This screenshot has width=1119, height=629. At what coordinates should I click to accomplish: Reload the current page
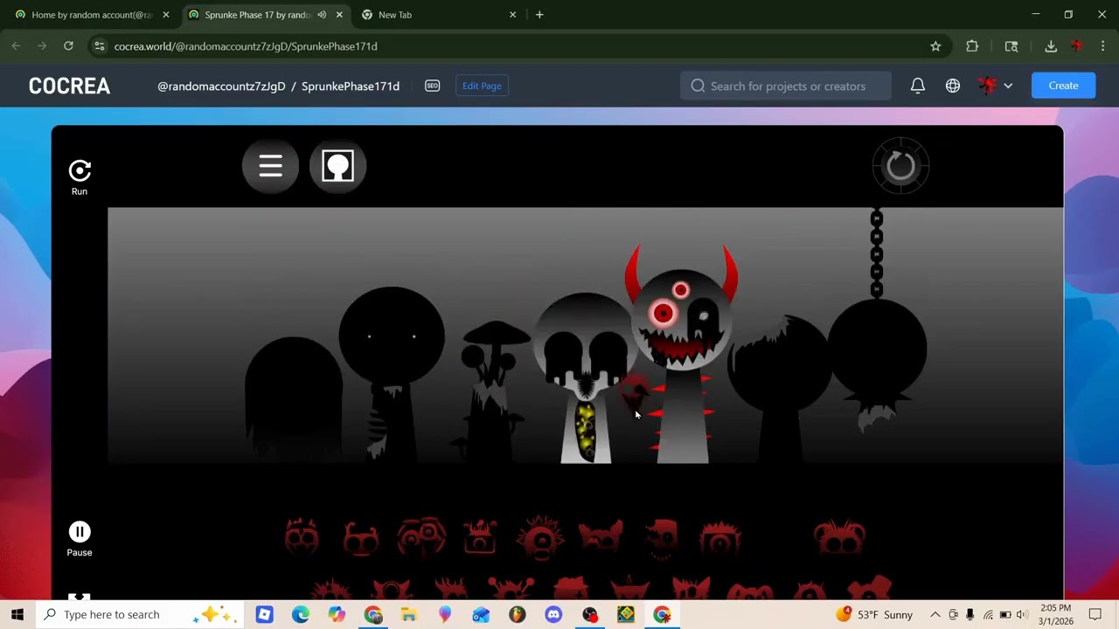[x=68, y=46]
